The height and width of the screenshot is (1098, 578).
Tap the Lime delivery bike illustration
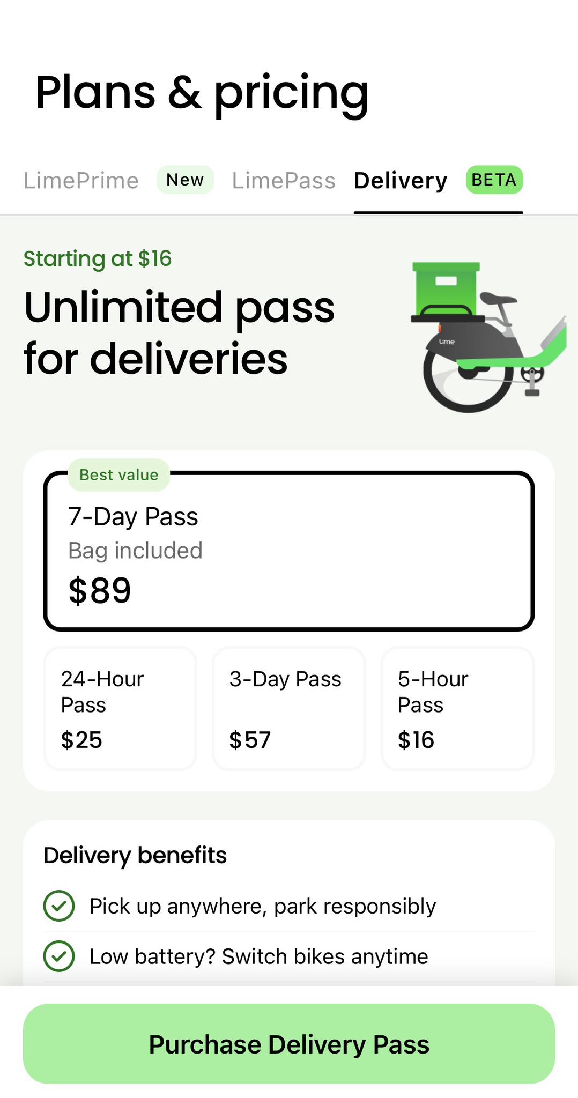[x=488, y=337]
